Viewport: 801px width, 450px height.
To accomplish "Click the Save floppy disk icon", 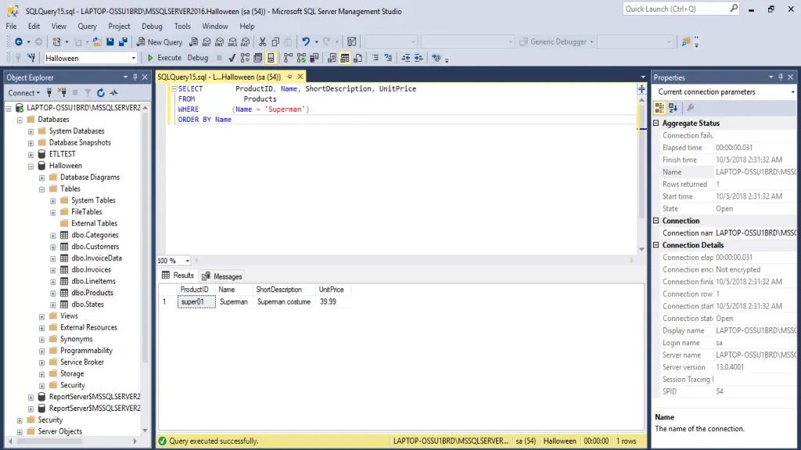I will tap(110, 42).
